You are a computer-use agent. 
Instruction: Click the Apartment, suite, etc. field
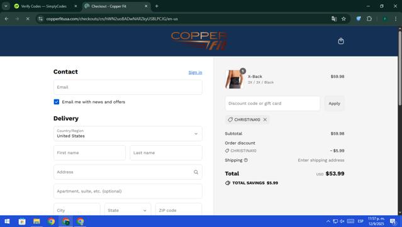pyautogui.click(x=128, y=191)
